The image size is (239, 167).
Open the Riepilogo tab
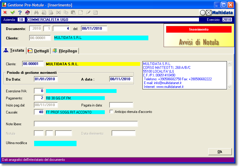(65, 51)
